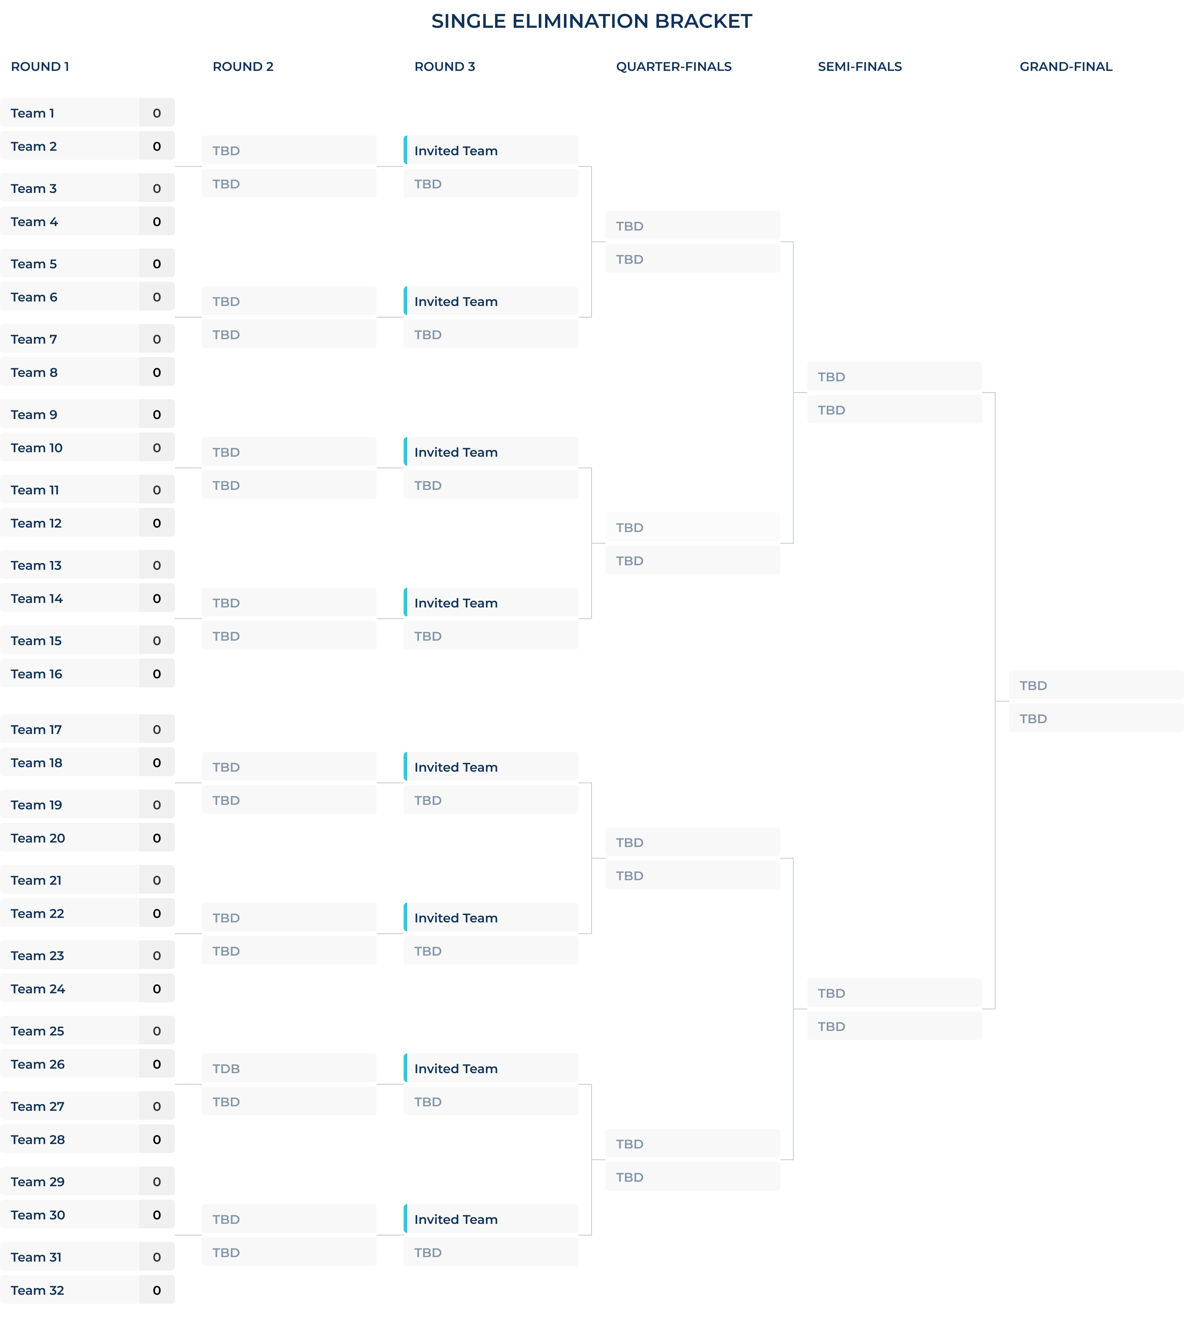Click the score box for Team 24
The height and width of the screenshot is (1319, 1184).
tap(157, 989)
